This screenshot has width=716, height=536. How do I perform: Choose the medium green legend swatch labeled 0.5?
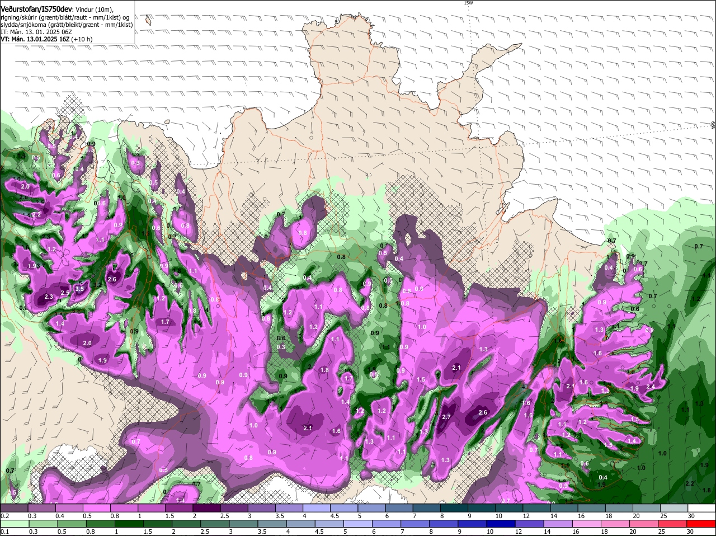[72, 524]
